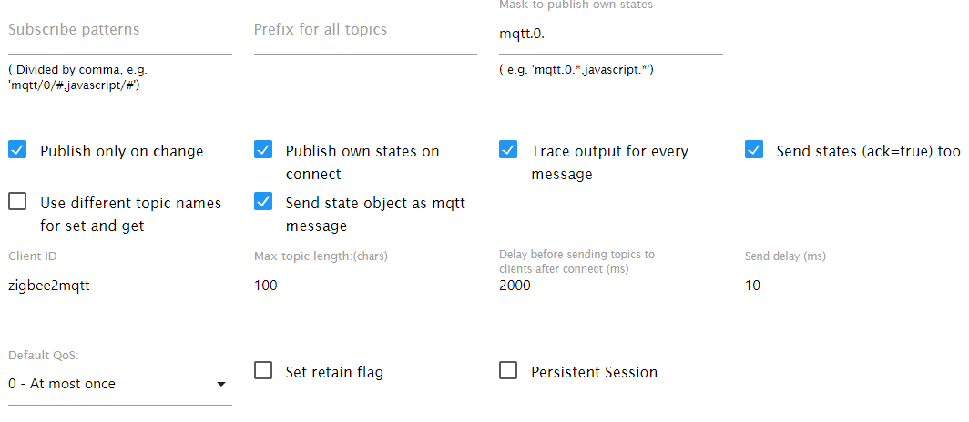Uncheck Send states (ack=true) too
This screenshot has height=422, width=969.
(x=754, y=150)
